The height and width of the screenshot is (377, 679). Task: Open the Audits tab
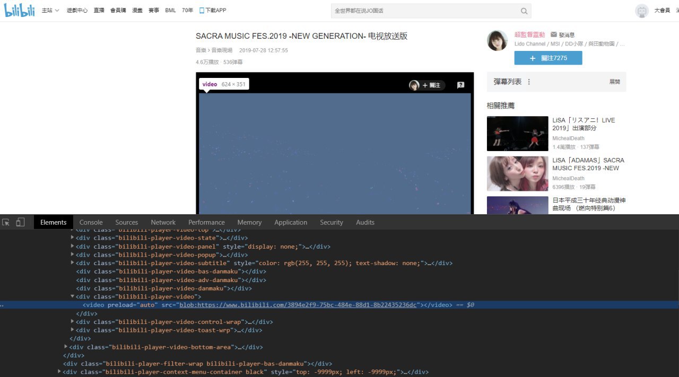[365, 222]
